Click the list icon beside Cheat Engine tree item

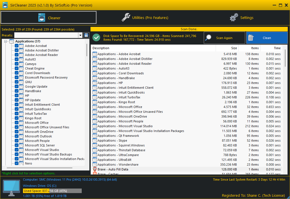pos(21,68)
